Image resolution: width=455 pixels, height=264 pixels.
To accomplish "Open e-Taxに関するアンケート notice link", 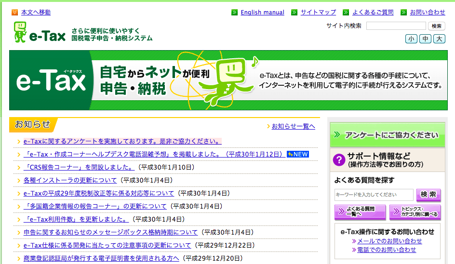I will pos(122,141).
